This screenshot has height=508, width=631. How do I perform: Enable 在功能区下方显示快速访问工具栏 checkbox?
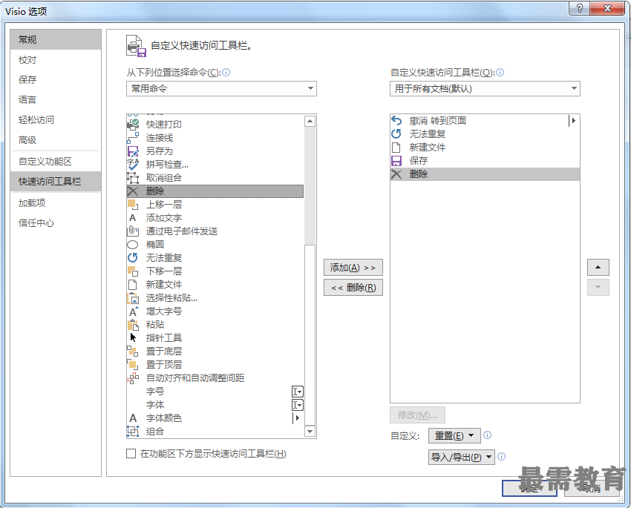click(131, 454)
